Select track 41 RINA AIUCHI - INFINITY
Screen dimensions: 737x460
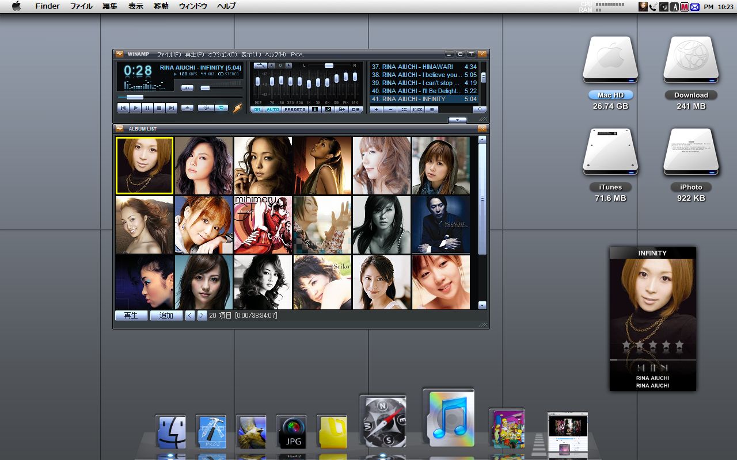(424, 99)
